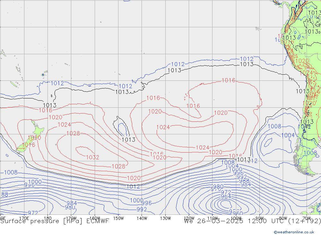This screenshot has height=235, width=321.
Task: Click the 1013 label beside the small closed contour
Action: click(128, 140)
